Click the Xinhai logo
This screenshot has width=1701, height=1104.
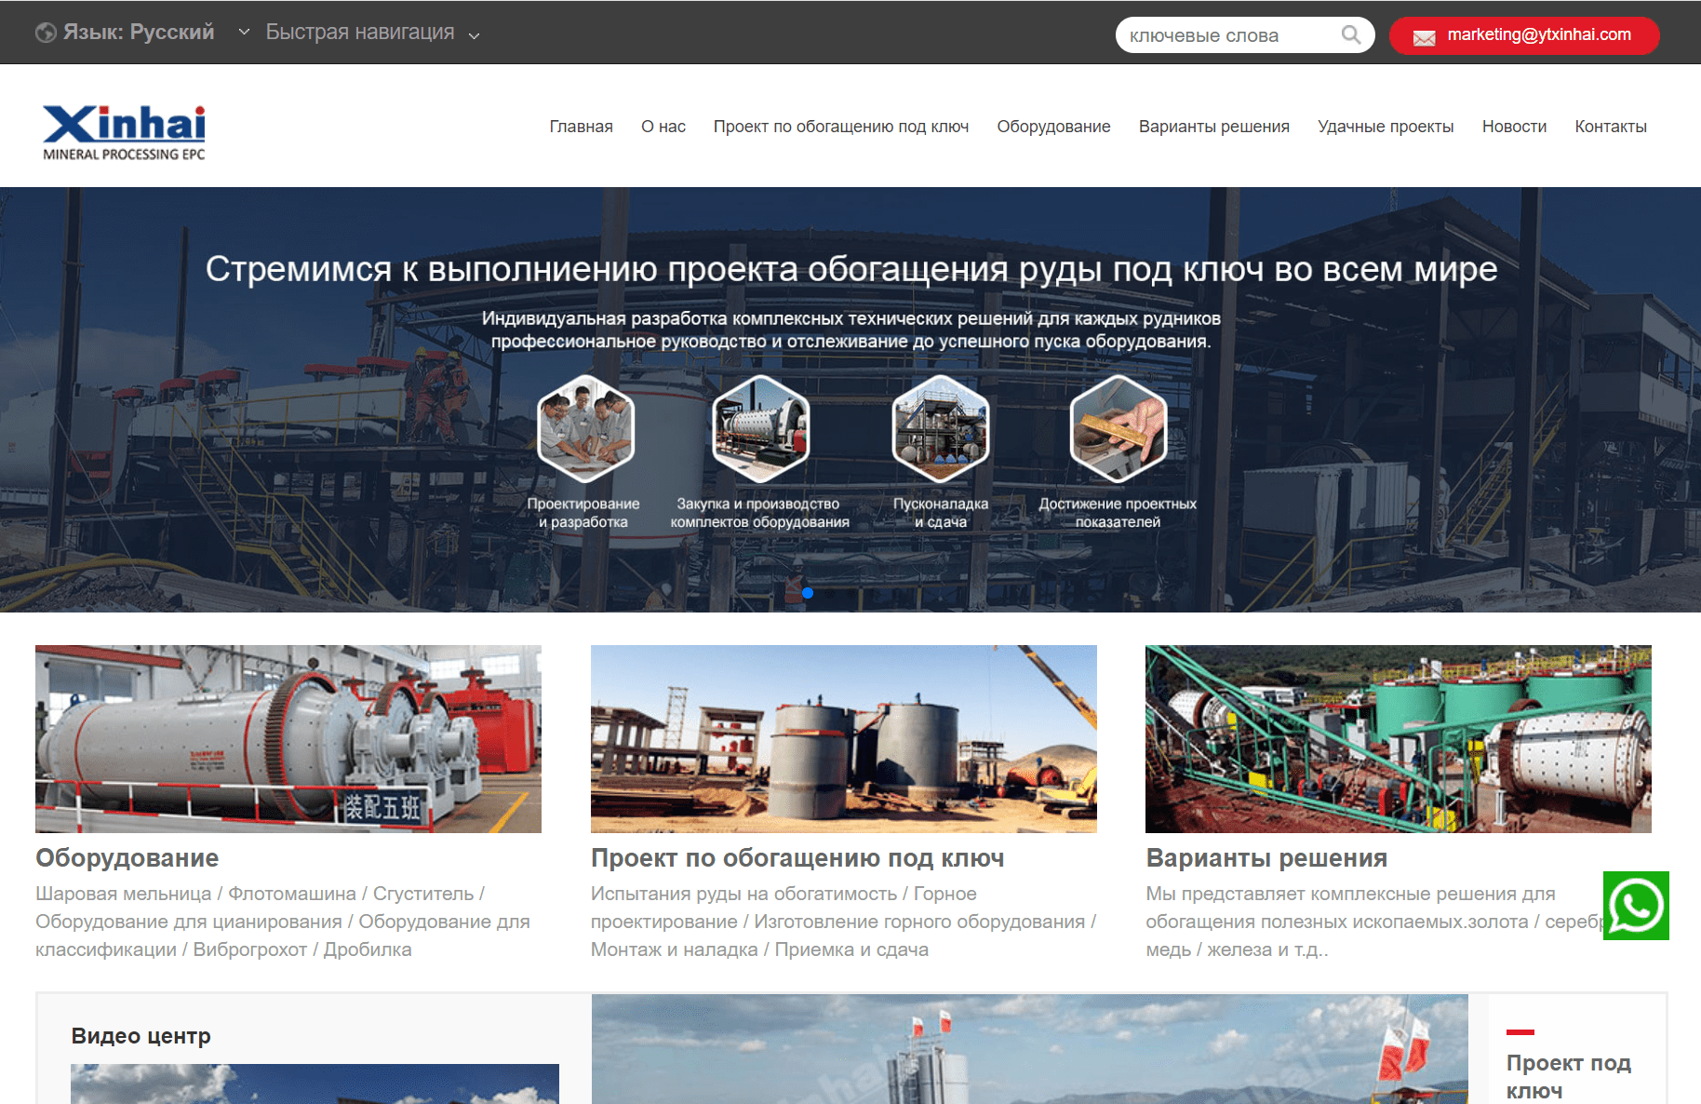click(x=124, y=132)
